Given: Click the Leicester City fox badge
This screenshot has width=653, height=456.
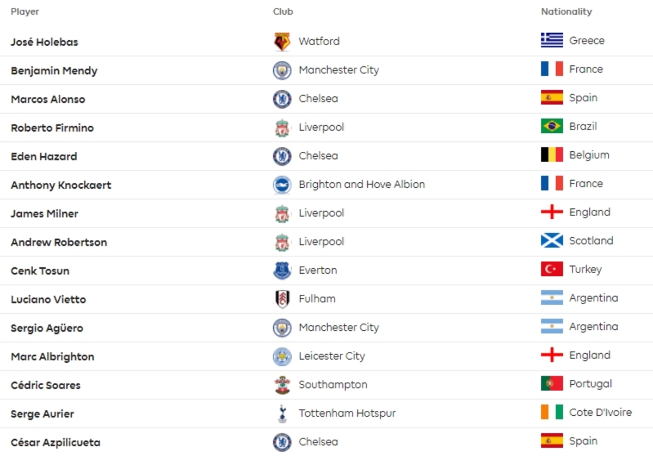Looking at the screenshot, I should pos(282,356).
